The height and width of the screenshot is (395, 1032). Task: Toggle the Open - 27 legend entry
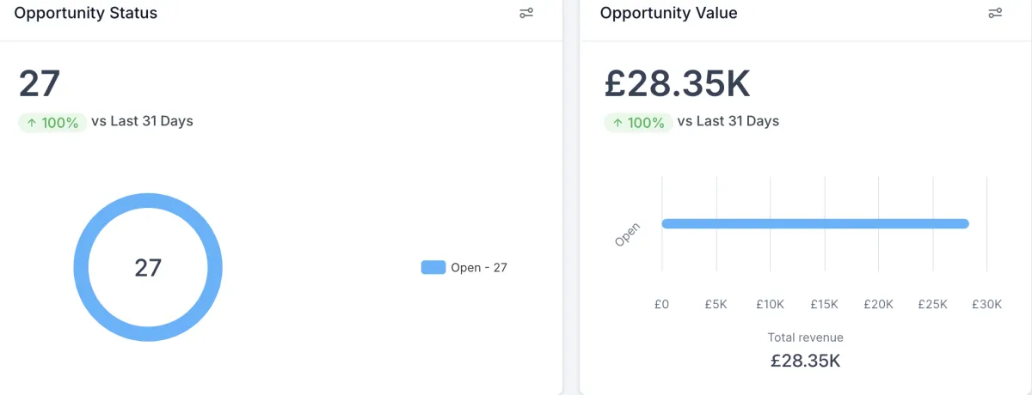(x=464, y=268)
